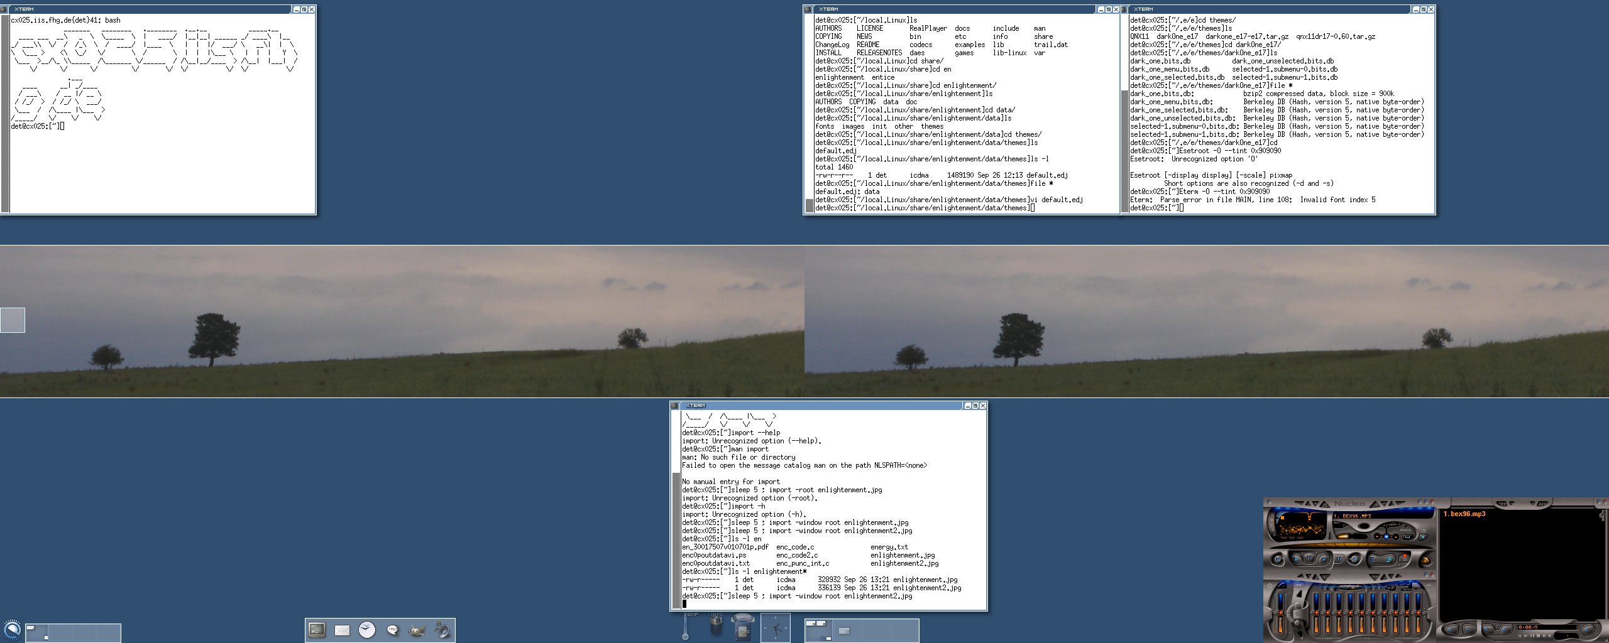Image resolution: width=1609 pixels, height=643 pixels.
Task: Open the speaker audio launcher icon
Action: (x=442, y=630)
